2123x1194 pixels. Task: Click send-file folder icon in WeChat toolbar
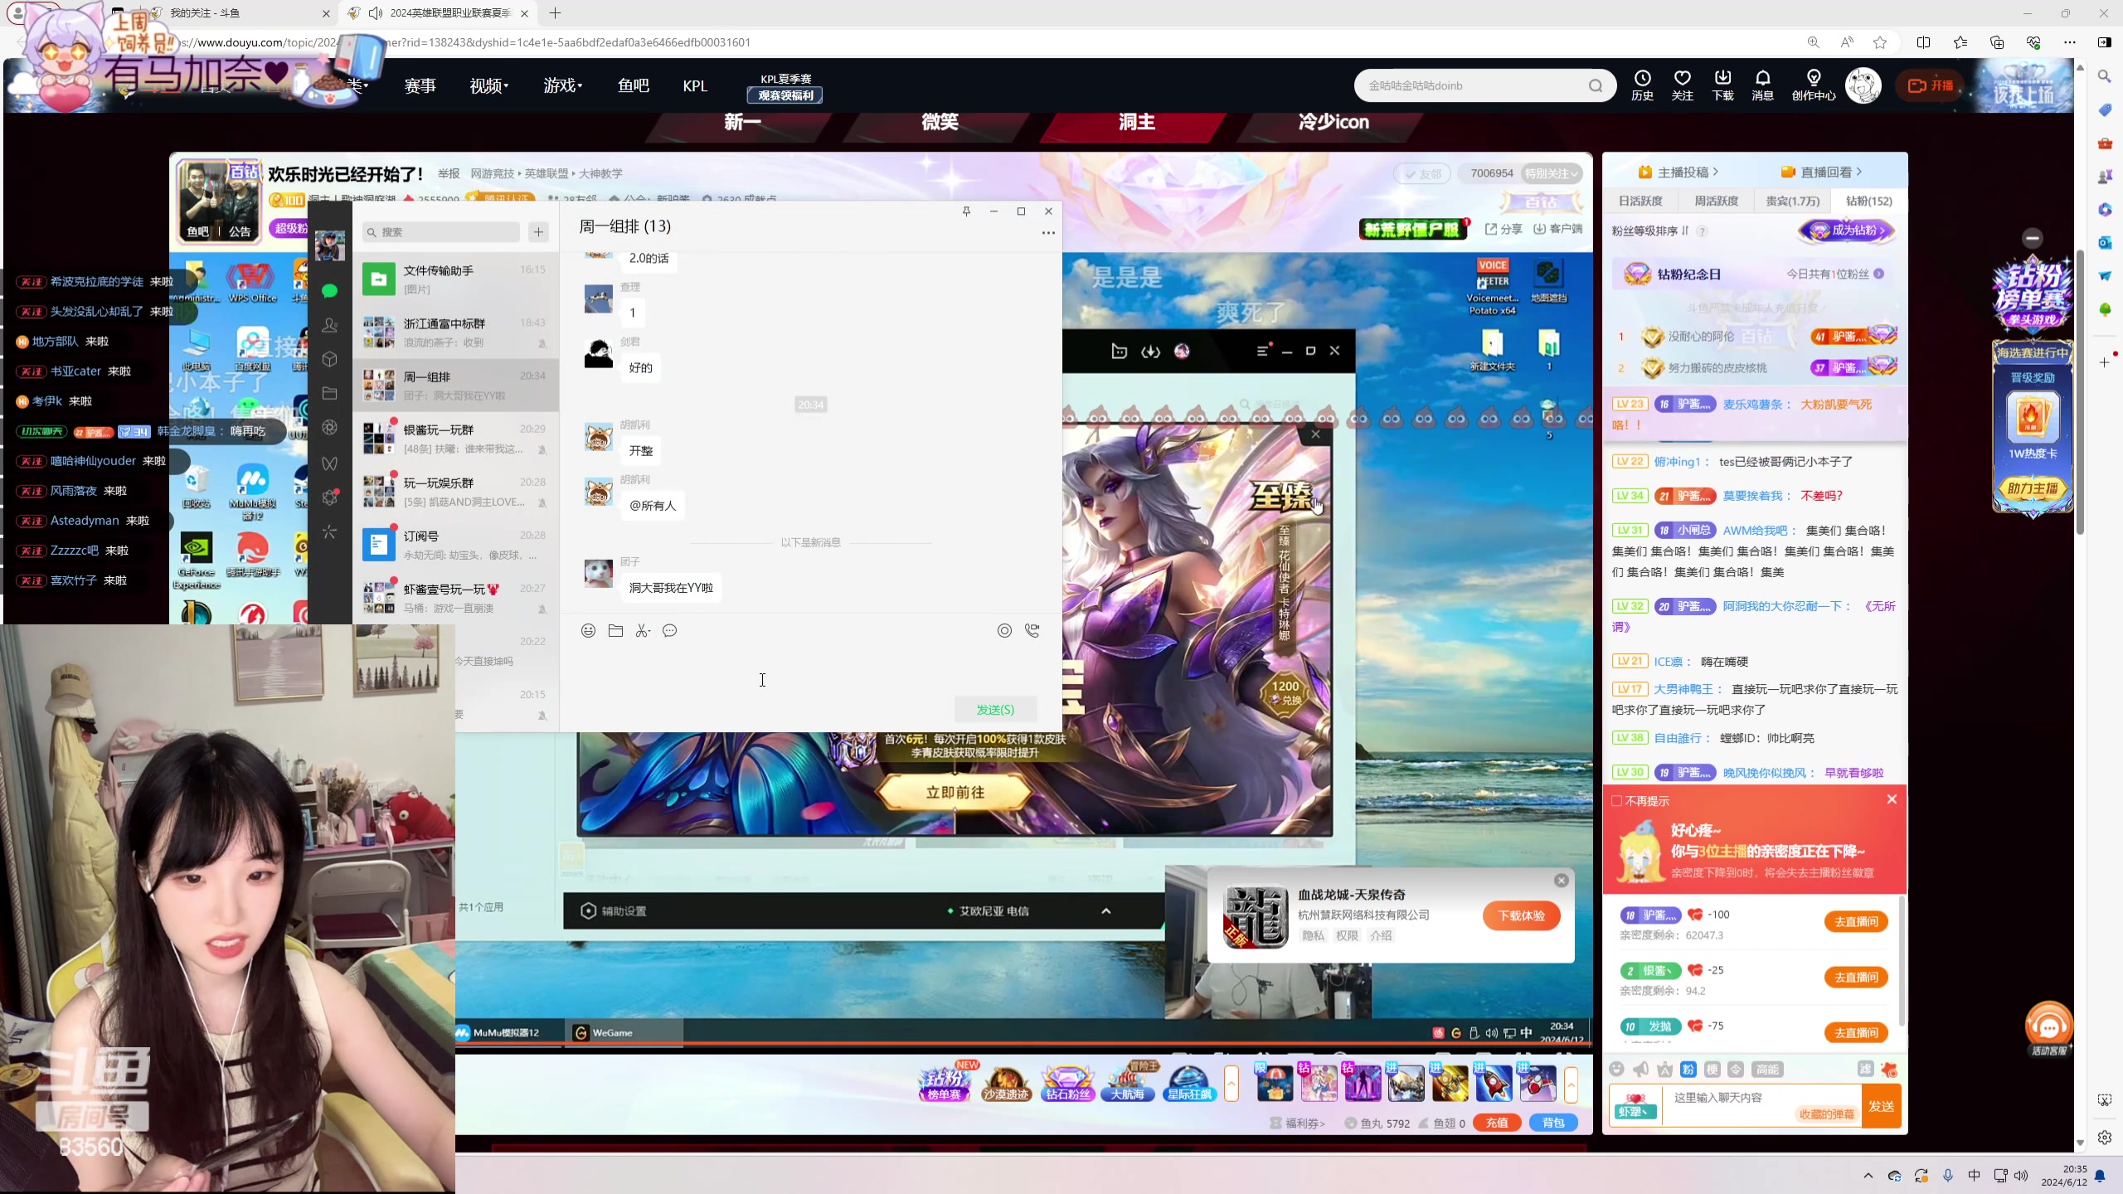615,631
